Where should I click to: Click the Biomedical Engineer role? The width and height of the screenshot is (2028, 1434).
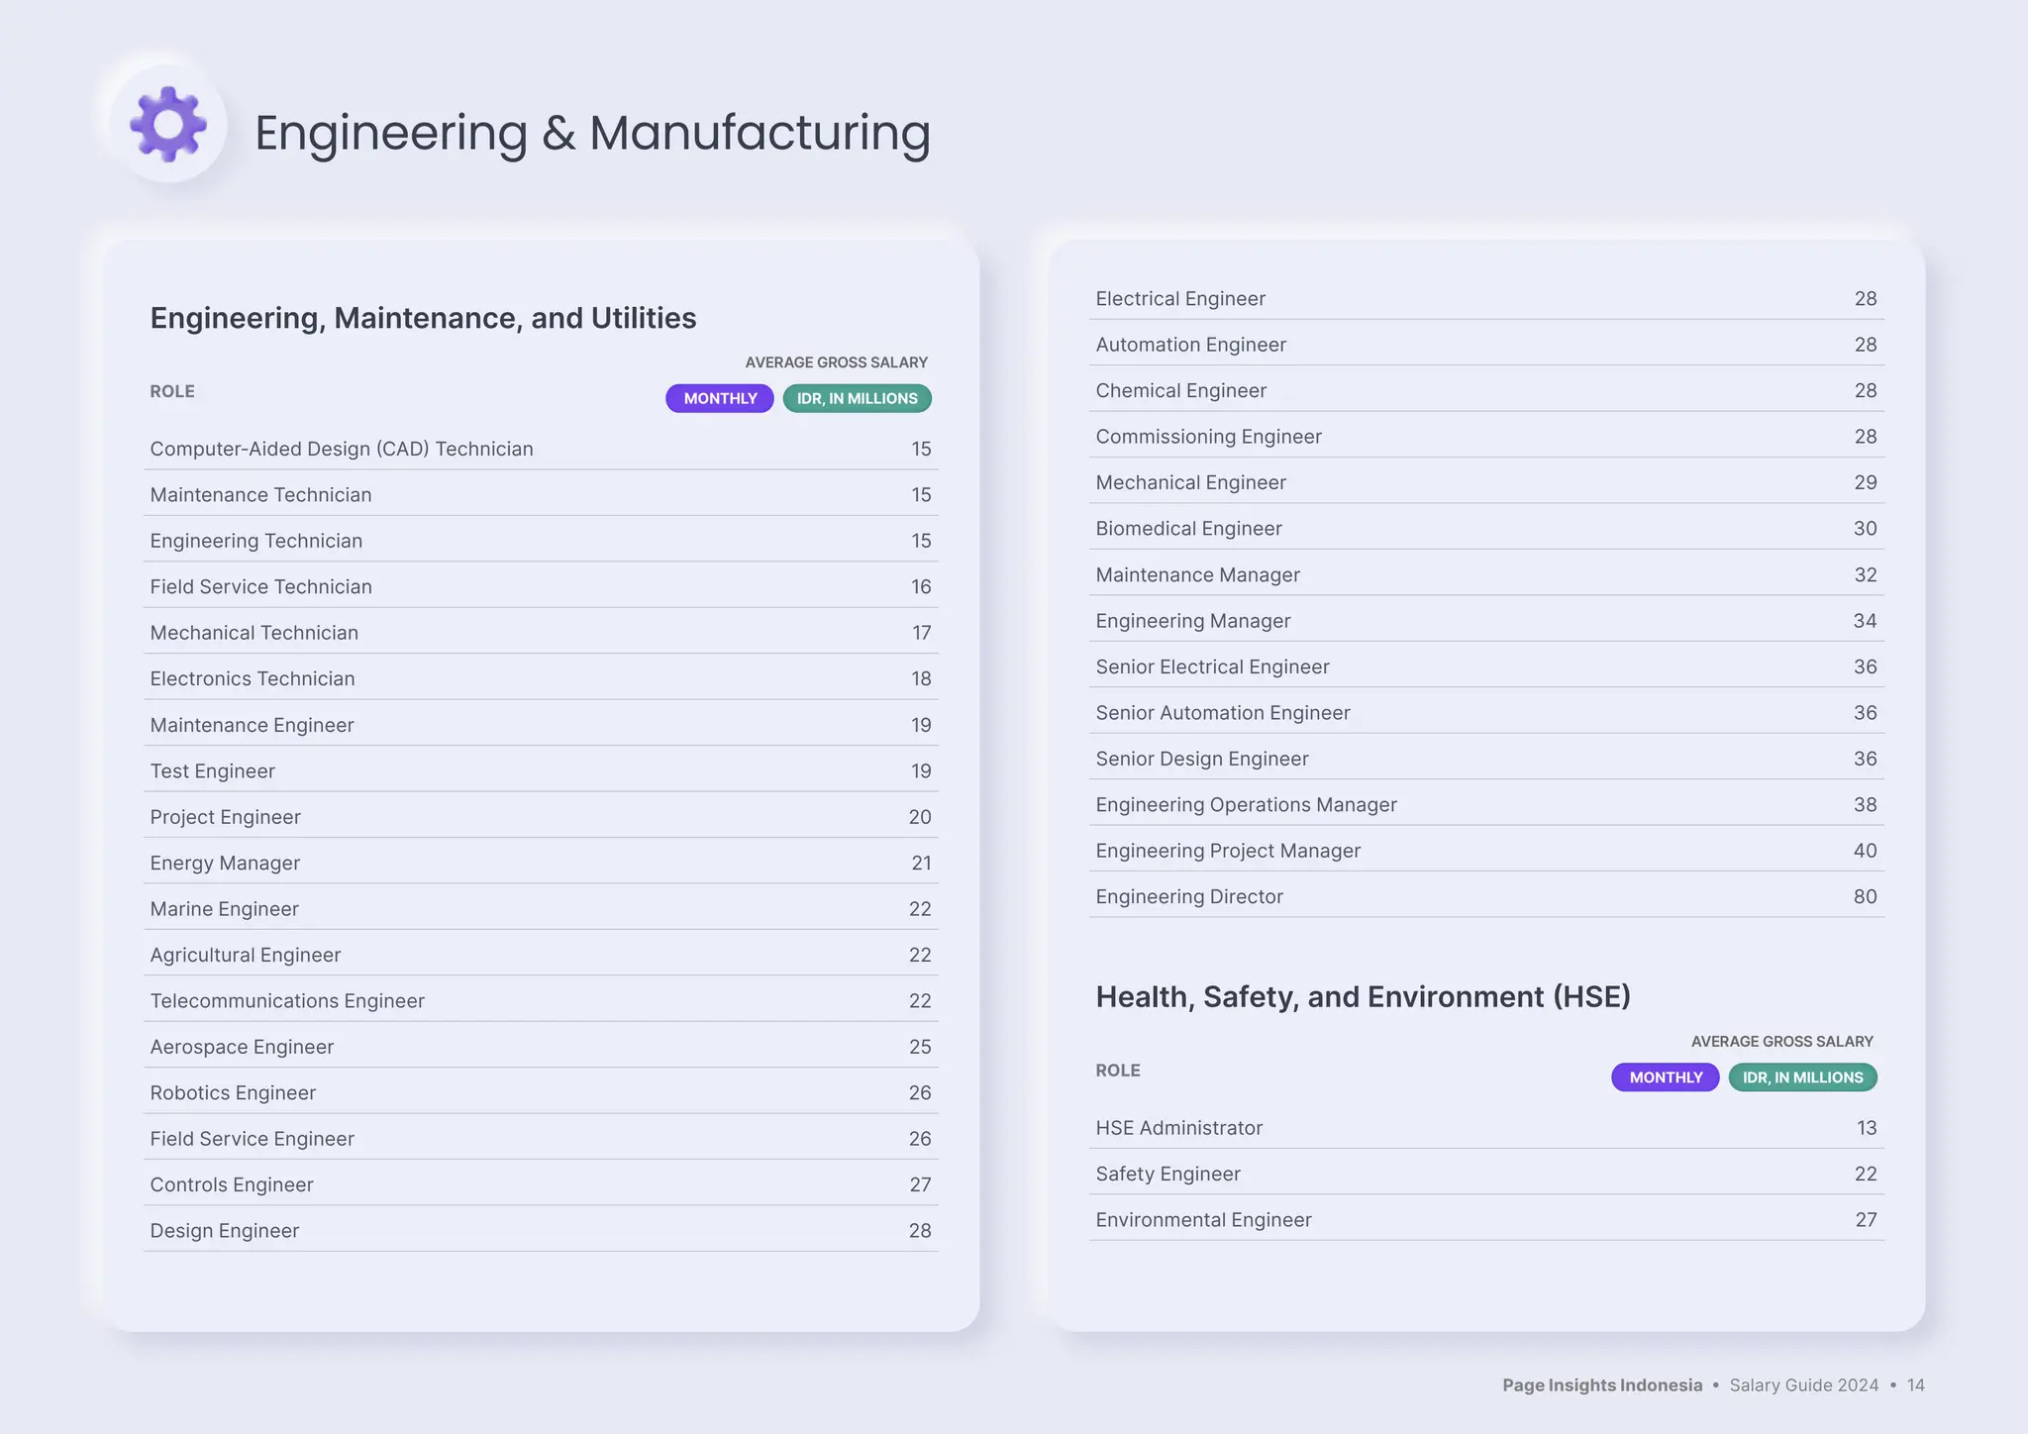point(1189,529)
